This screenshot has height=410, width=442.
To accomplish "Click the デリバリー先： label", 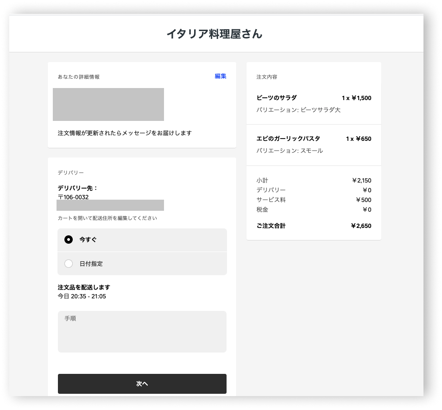I will click(x=78, y=188).
